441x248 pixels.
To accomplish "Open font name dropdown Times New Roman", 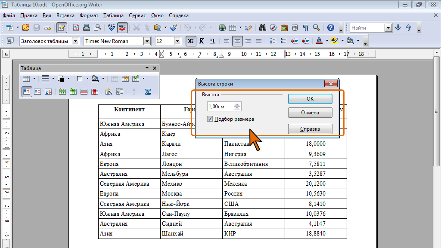I will [147, 41].
